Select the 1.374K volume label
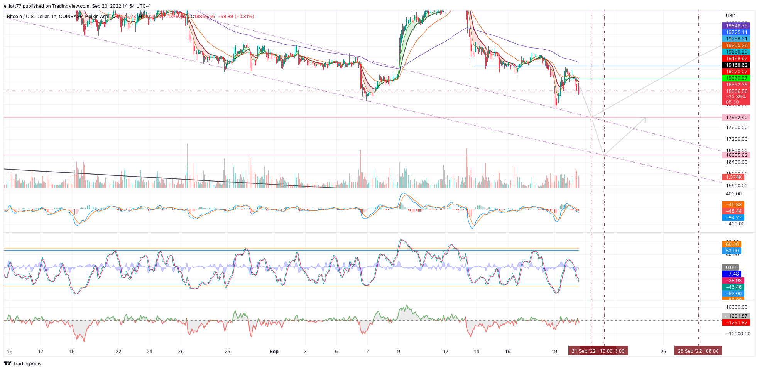Image resolution: width=759 pixels, height=370 pixels. coord(733,177)
